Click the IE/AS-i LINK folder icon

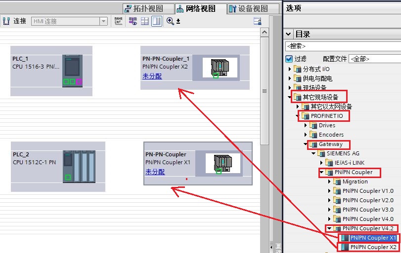[329, 163]
